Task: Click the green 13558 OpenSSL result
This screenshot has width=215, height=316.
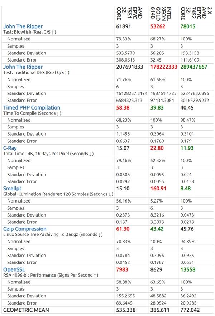Action: click(x=188, y=269)
